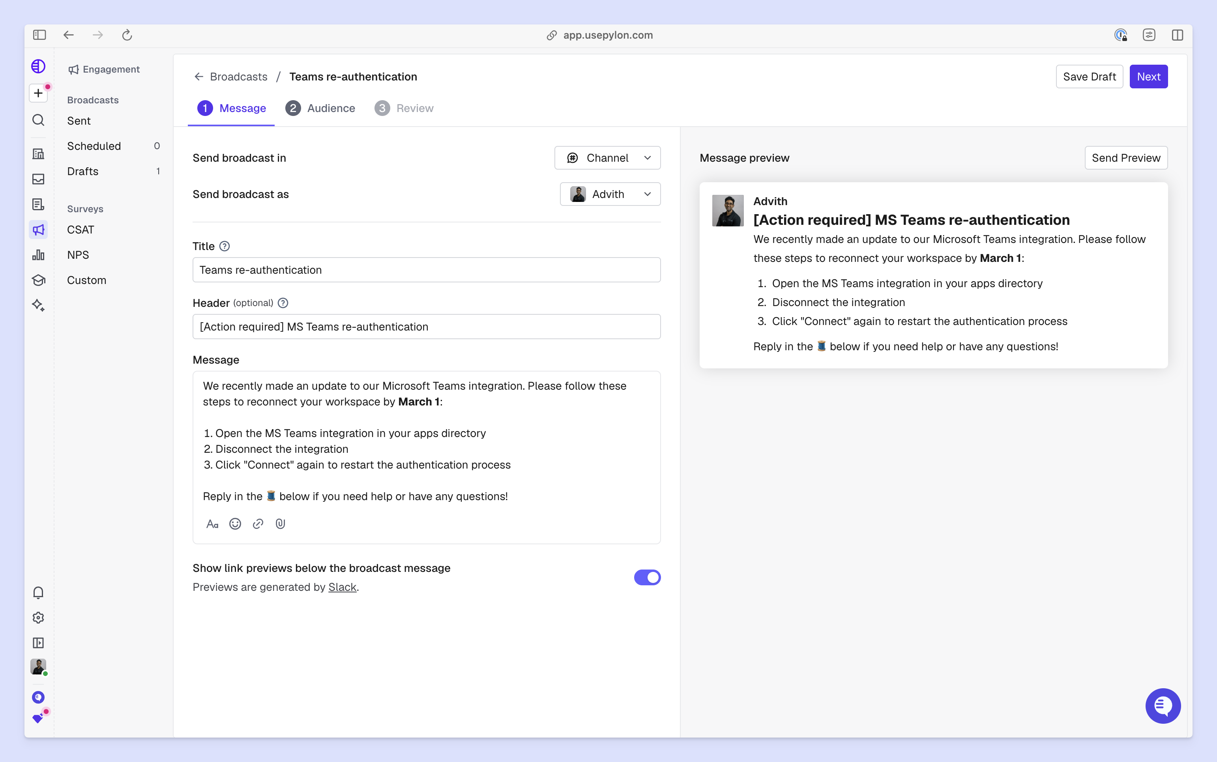This screenshot has height=762, width=1217.
Task: Click the attachment paperclip icon in message editor
Action: pos(280,524)
